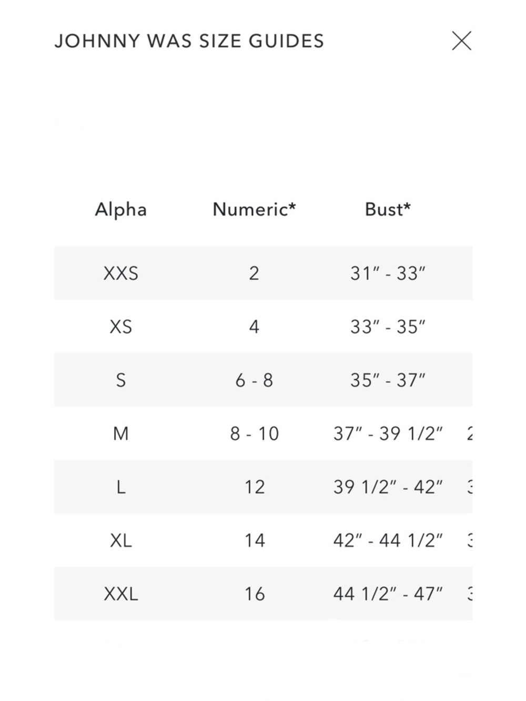Image resolution: width=526 pixels, height=701 pixels.
Task: Click bust measurement 44 1/2" - 47" cell
Action: 388,594
